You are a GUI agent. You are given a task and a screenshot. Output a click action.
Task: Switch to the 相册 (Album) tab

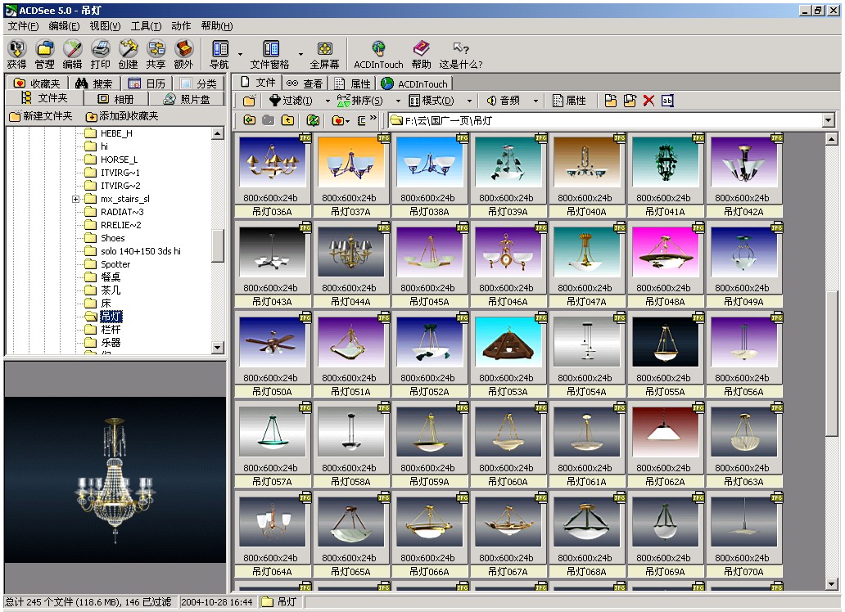click(x=115, y=99)
